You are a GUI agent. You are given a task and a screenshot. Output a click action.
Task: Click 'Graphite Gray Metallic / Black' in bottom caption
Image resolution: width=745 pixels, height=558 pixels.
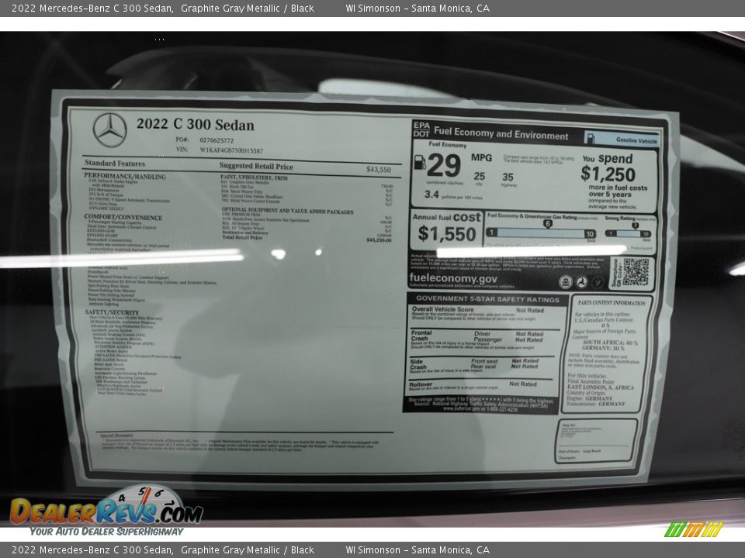(247, 550)
